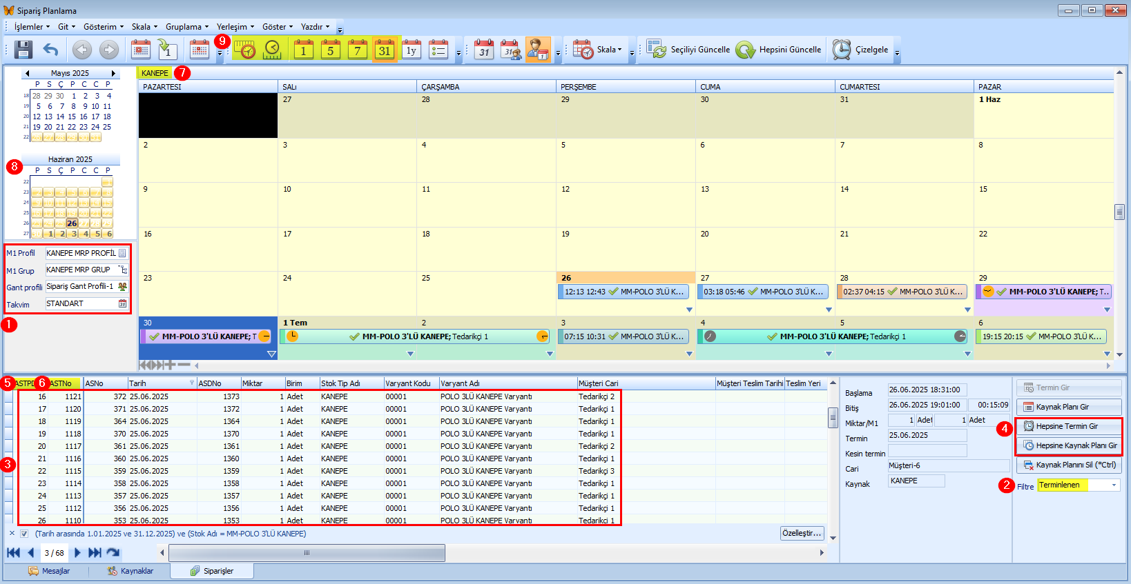The height and width of the screenshot is (584, 1131).
Task: Show next month in mini calendar
Action: click(113, 73)
